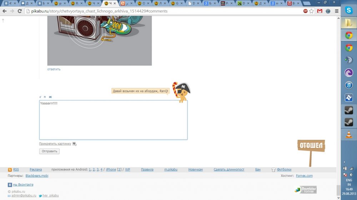The height and width of the screenshot is (200, 357).
Task: Toggle the ОТОШЕЛ away sign
Action: [311, 146]
